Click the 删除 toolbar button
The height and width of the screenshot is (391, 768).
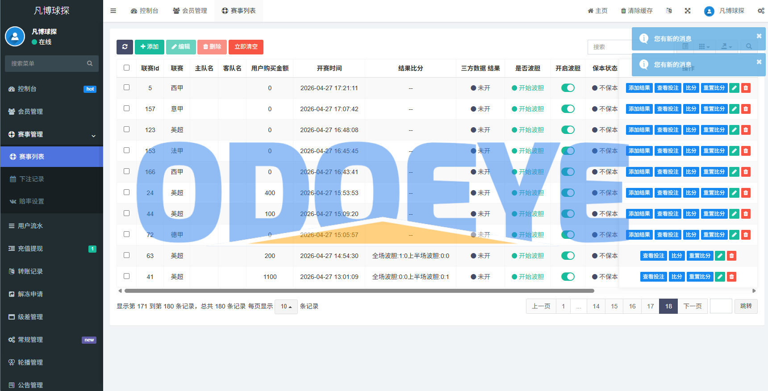click(x=212, y=47)
